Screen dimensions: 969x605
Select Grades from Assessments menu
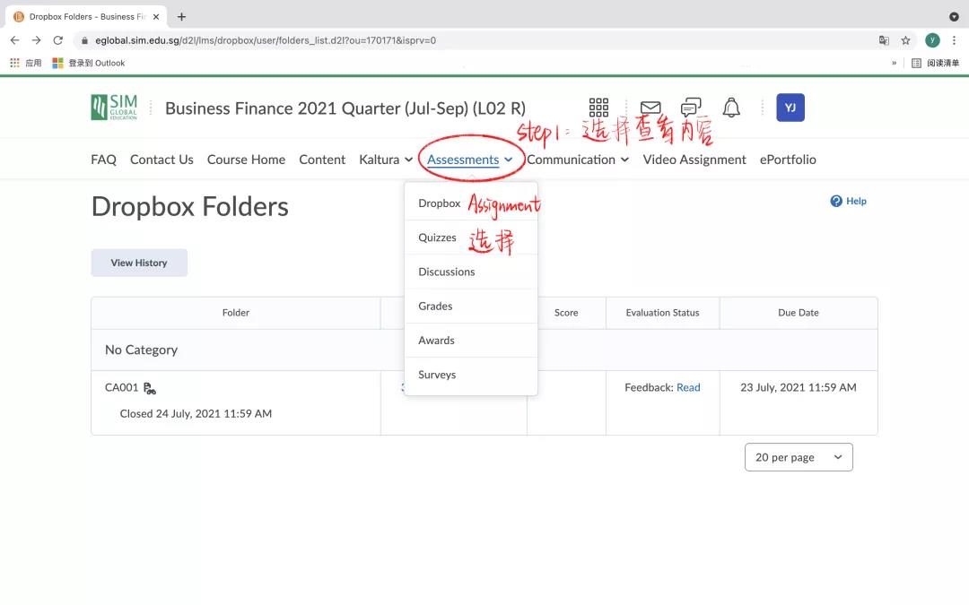(x=435, y=307)
